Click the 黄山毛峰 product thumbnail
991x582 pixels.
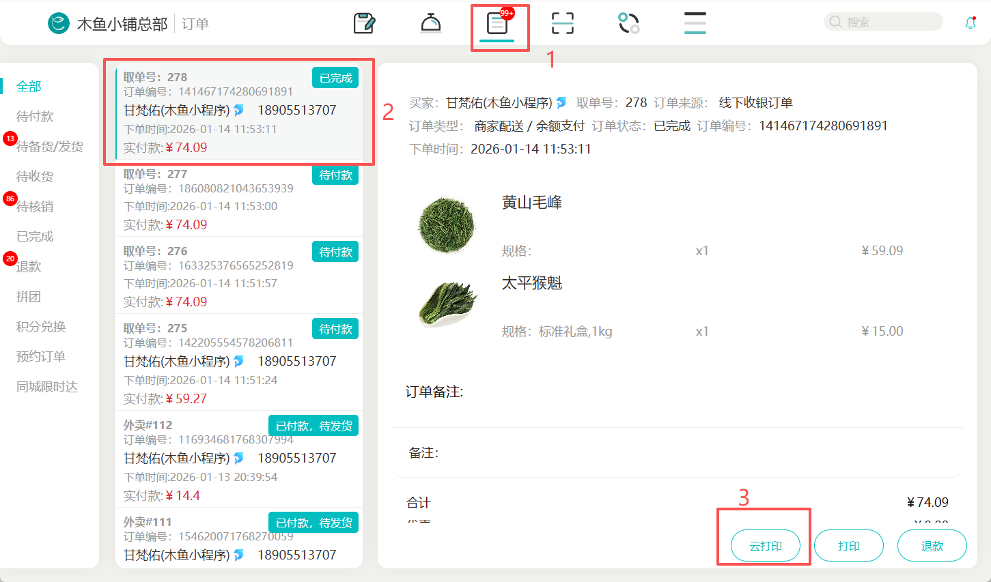446,225
